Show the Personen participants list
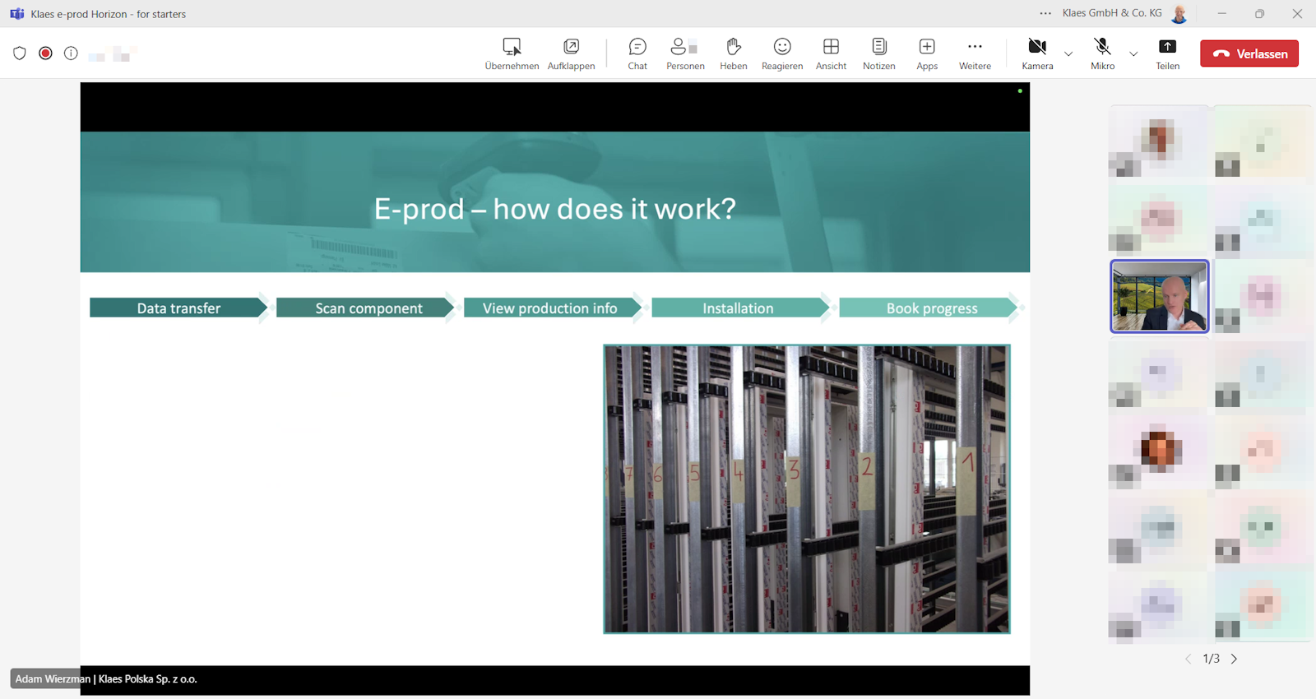1316x699 pixels. coord(685,53)
